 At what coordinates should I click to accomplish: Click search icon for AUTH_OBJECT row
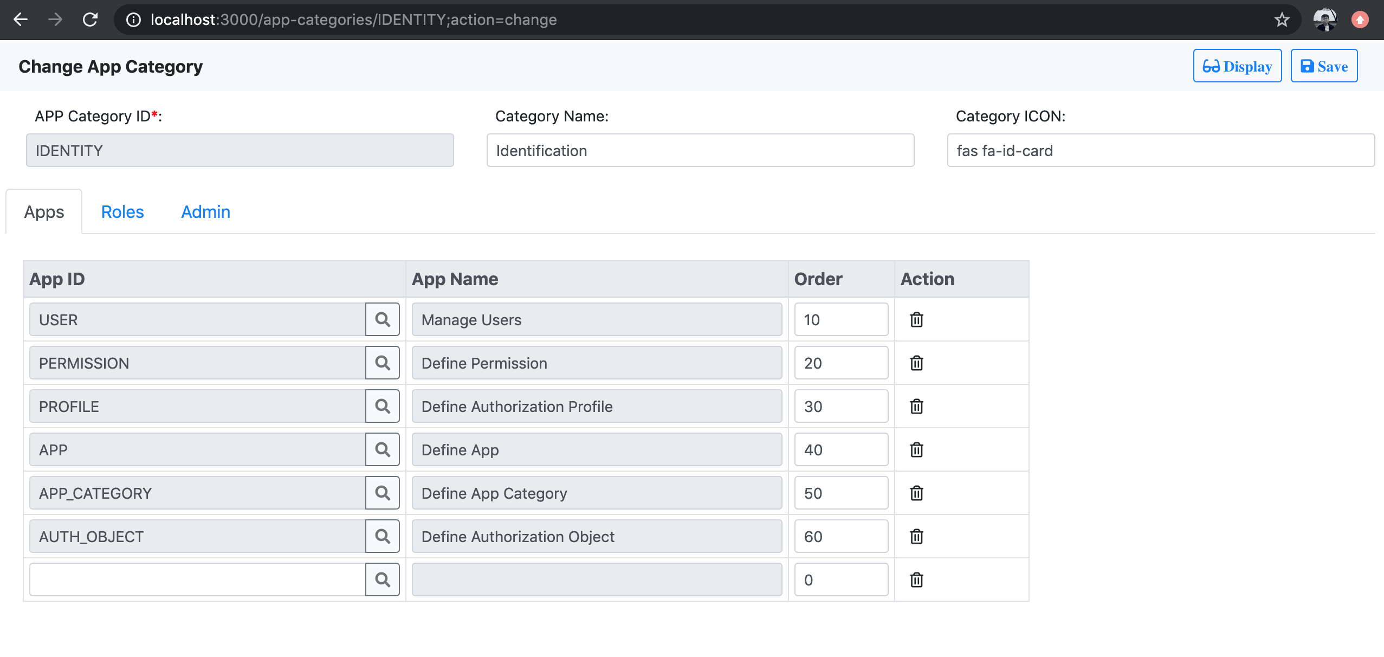coord(383,537)
